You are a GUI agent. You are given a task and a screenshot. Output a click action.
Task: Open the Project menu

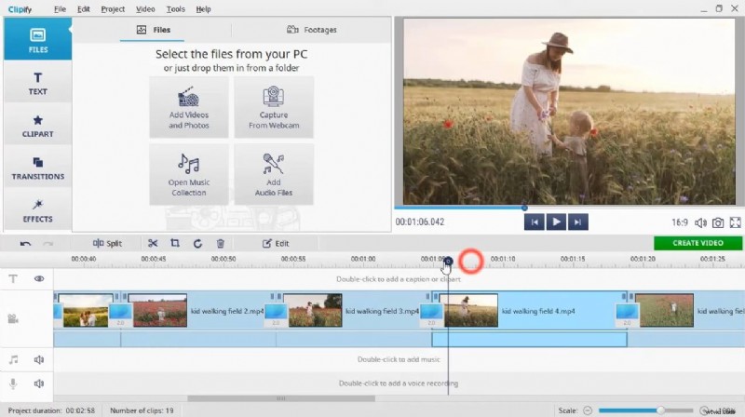pyautogui.click(x=113, y=9)
